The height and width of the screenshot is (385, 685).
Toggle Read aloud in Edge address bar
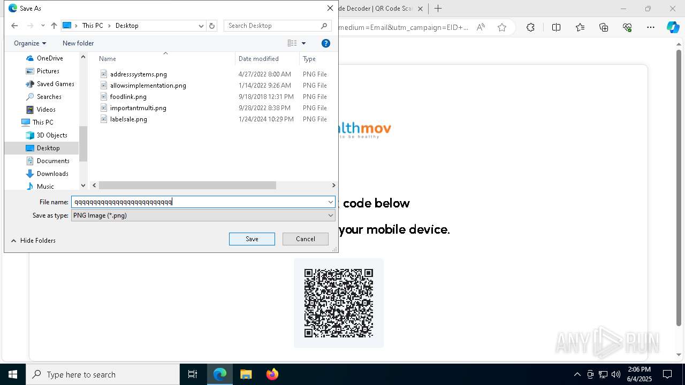tap(481, 27)
